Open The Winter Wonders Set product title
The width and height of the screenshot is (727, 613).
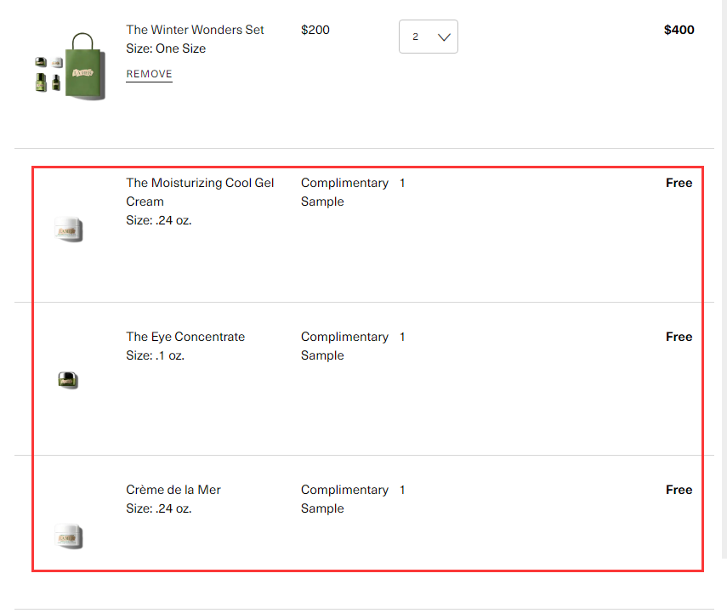point(195,30)
